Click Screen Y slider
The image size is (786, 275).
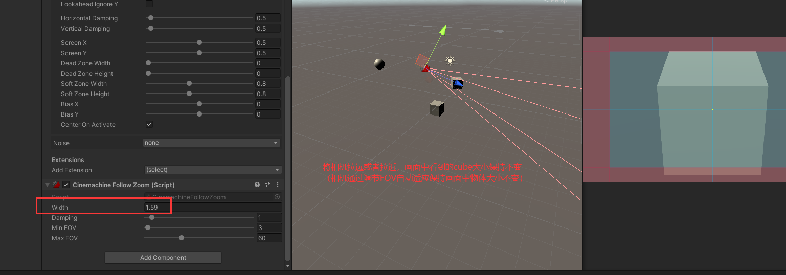pos(199,53)
